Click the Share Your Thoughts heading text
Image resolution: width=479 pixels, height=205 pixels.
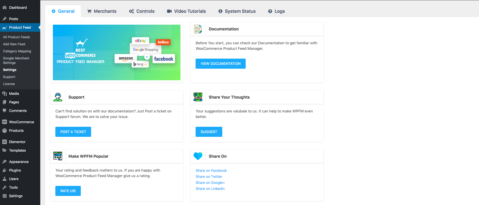[x=229, y=97]
